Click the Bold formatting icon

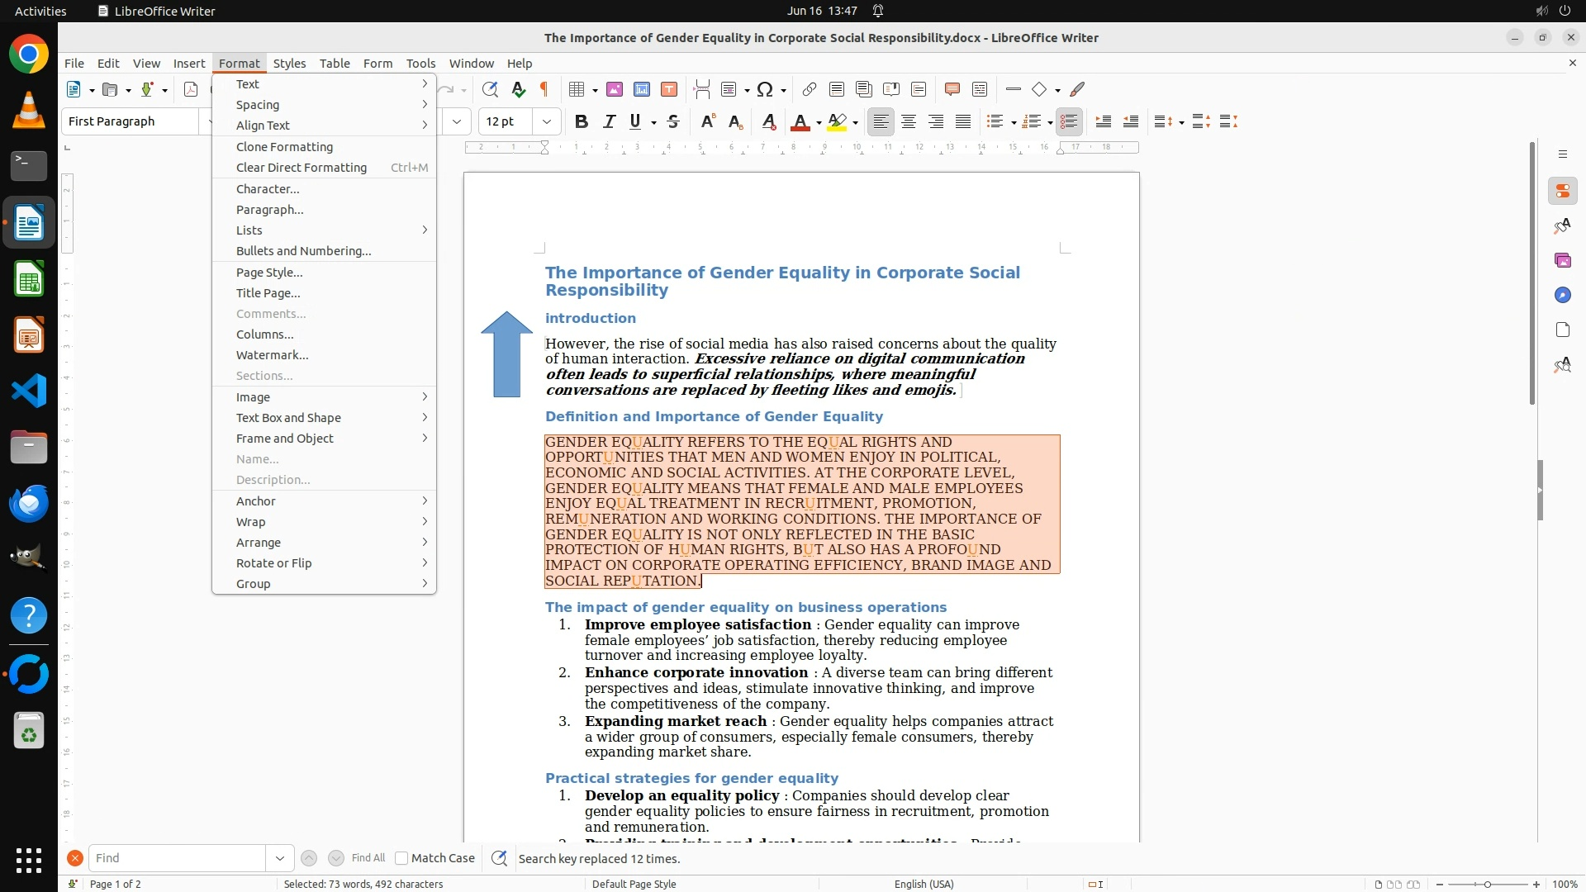(581, 121)
